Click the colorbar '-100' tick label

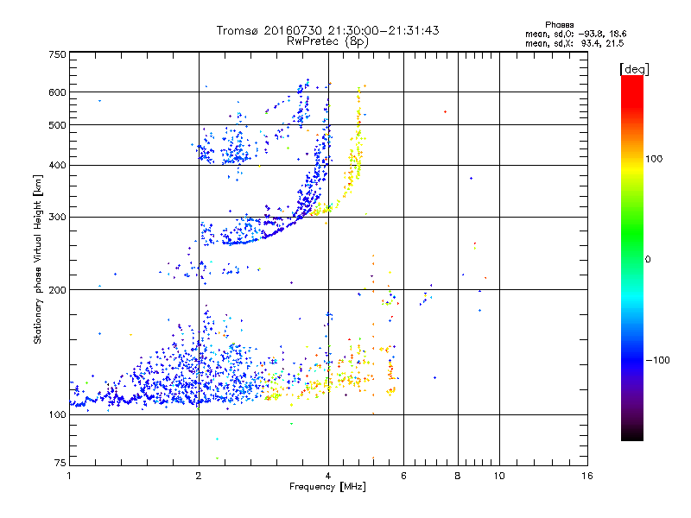point(658,360)
